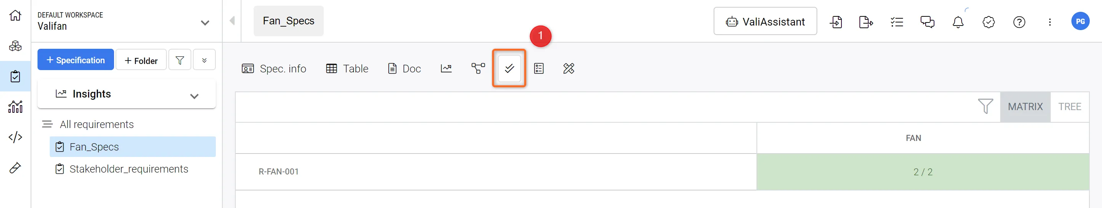Open the code brackets icon in sidebar
1102x208 pixels.
coord(15,137)
